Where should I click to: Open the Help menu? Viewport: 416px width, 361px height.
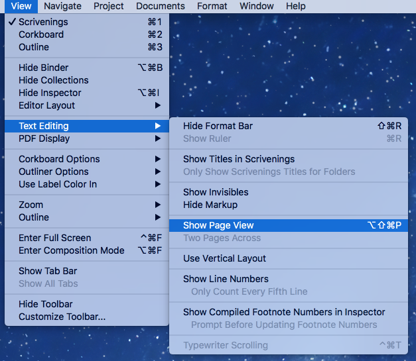(295, 6)
